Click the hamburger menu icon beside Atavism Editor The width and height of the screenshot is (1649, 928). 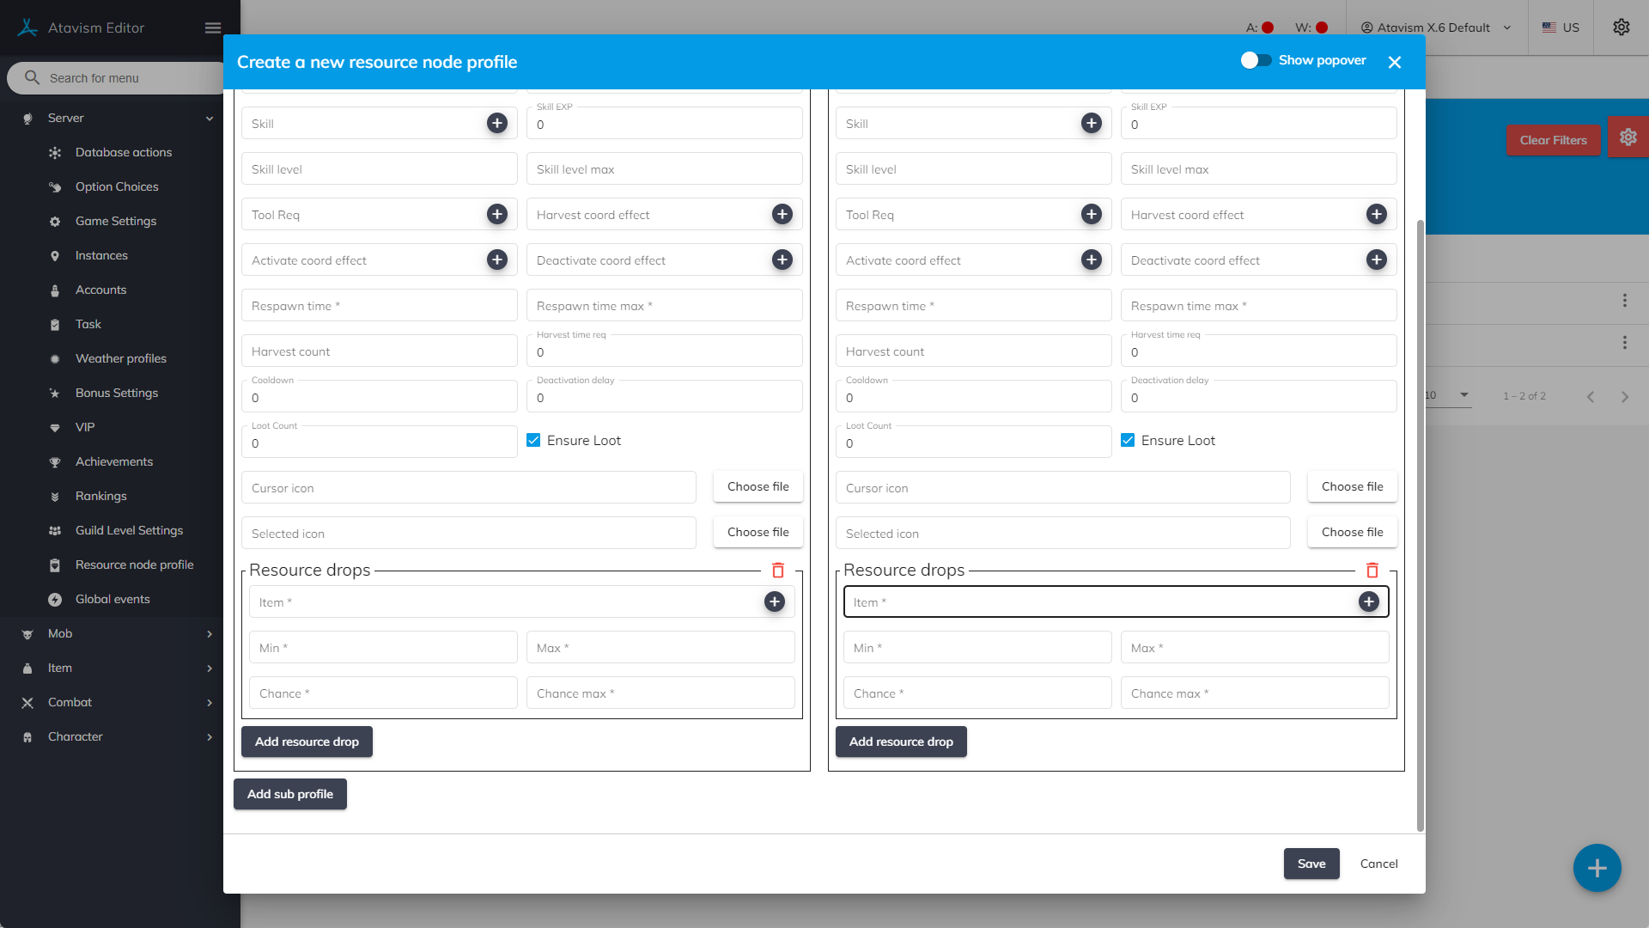[x=213, y=27]
